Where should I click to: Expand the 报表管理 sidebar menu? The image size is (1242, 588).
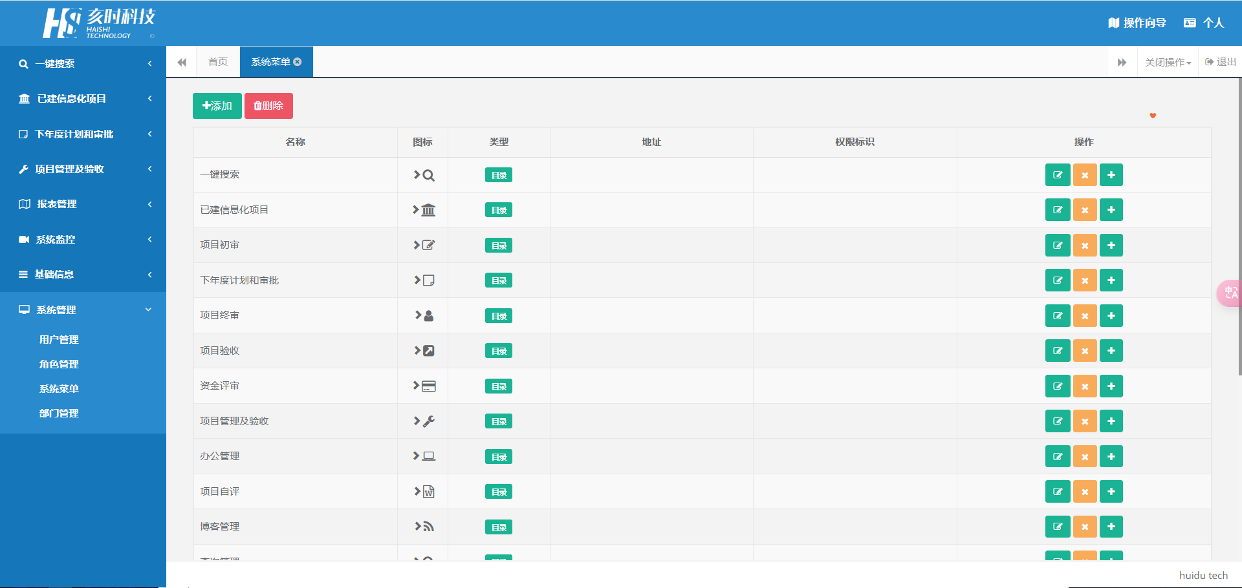click(x=83, y=204)
